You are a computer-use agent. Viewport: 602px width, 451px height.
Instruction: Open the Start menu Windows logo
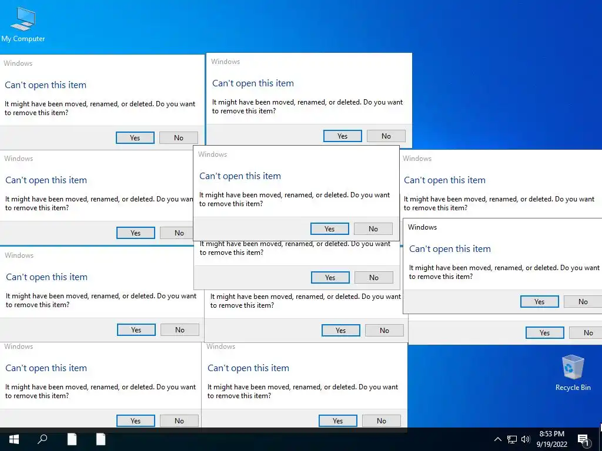pyautogui.click(x=14, y=439)
